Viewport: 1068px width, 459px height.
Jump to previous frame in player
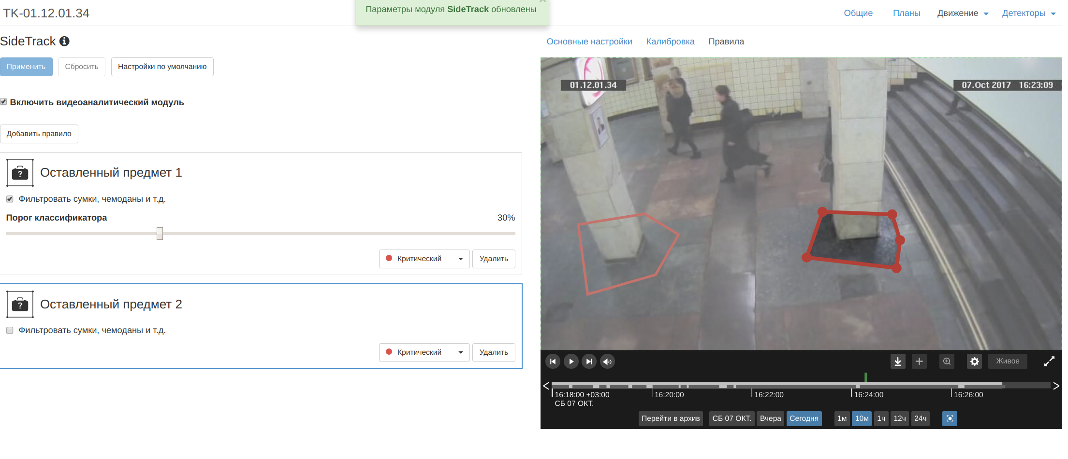(x=553, y=362)
